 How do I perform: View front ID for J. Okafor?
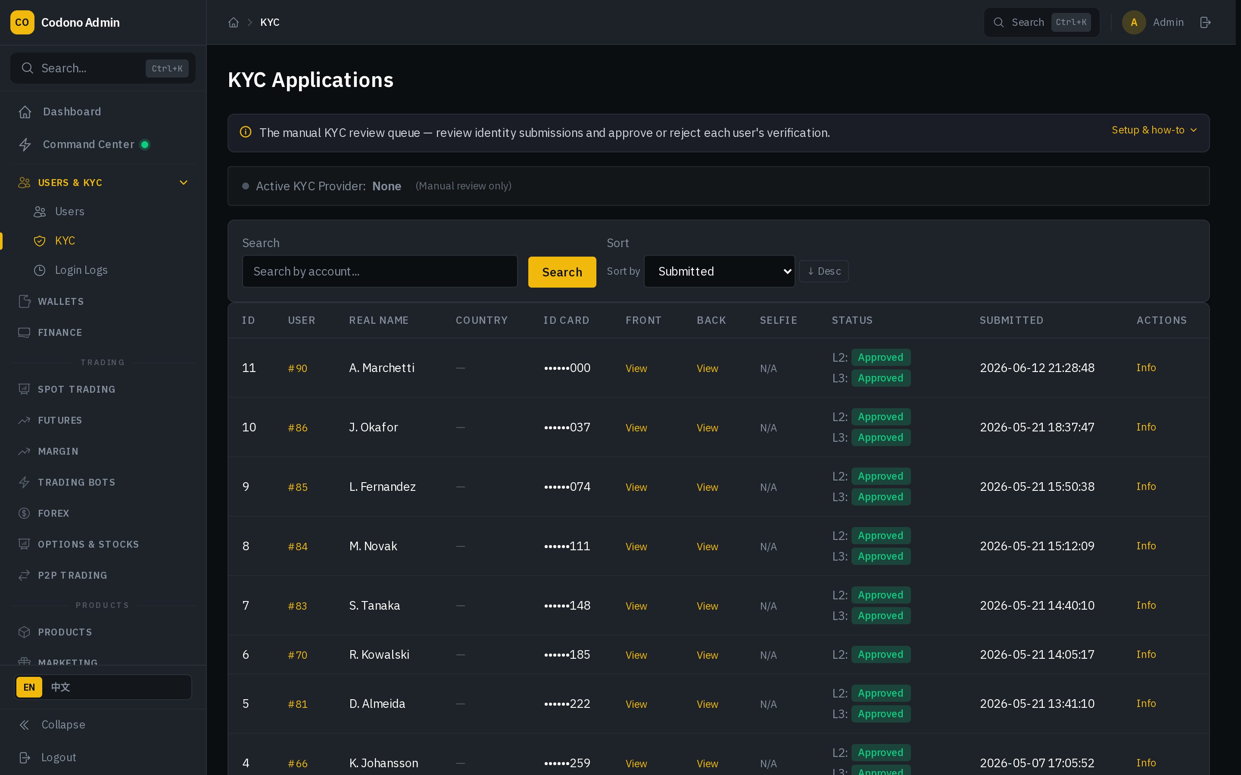click(636, 428)
